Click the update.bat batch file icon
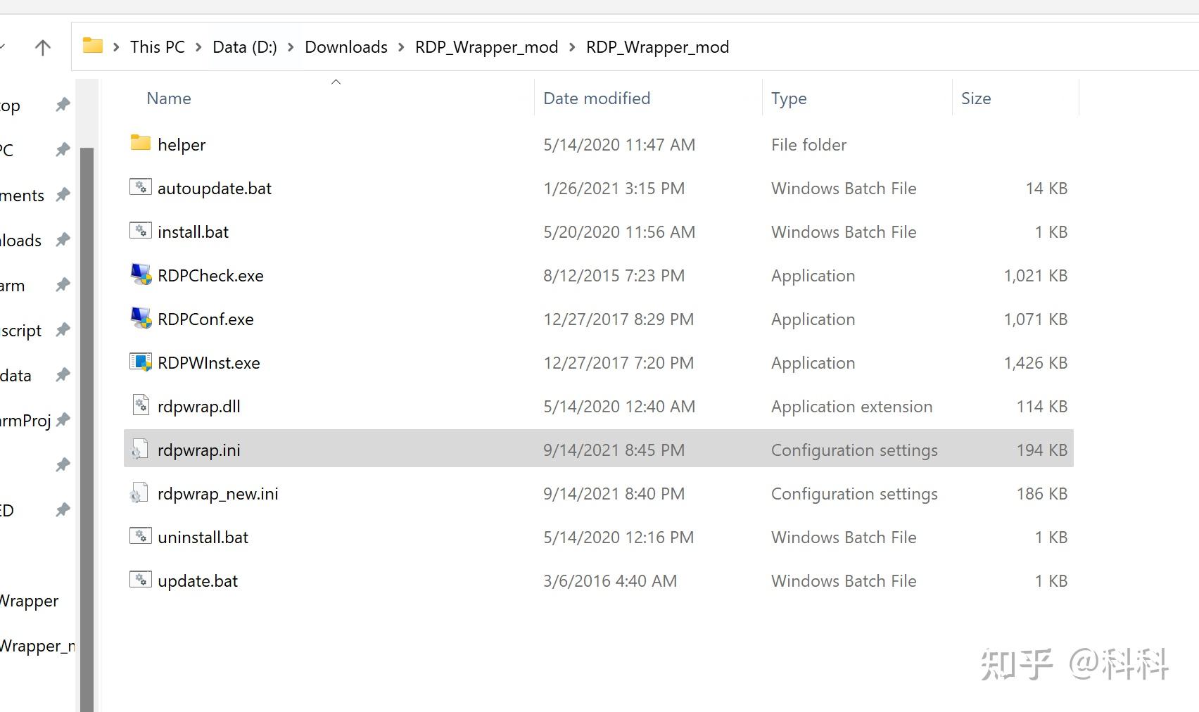The width and height of the screenshot is (1199, 712). 140,580
